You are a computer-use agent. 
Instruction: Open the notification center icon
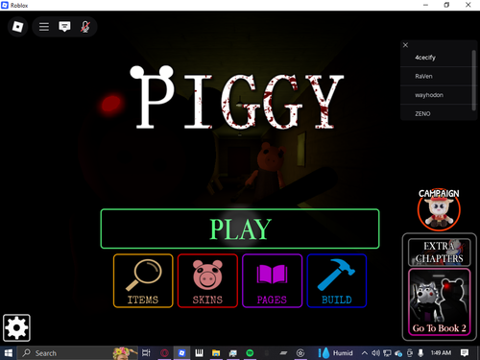click(465, 353)
